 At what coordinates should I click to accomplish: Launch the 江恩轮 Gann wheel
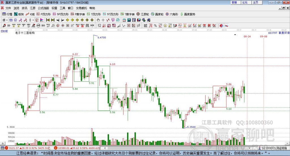pos(143,14)
